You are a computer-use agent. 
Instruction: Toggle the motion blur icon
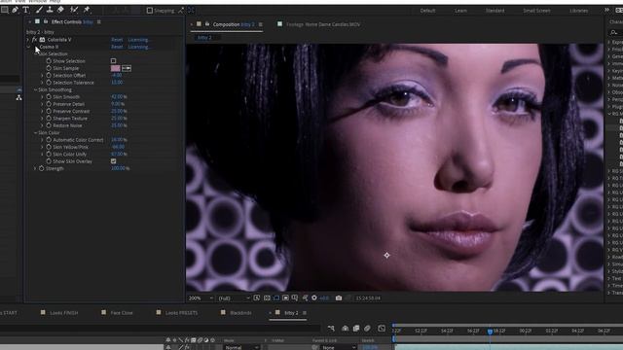click(368, 329)
